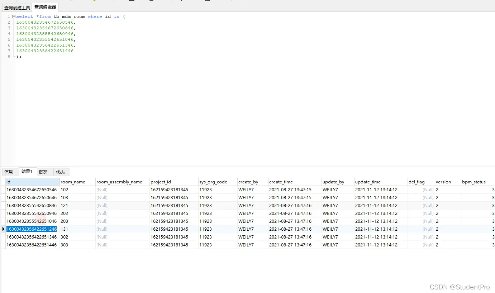Select id cell 16300432355542650846

click(33, 206)
